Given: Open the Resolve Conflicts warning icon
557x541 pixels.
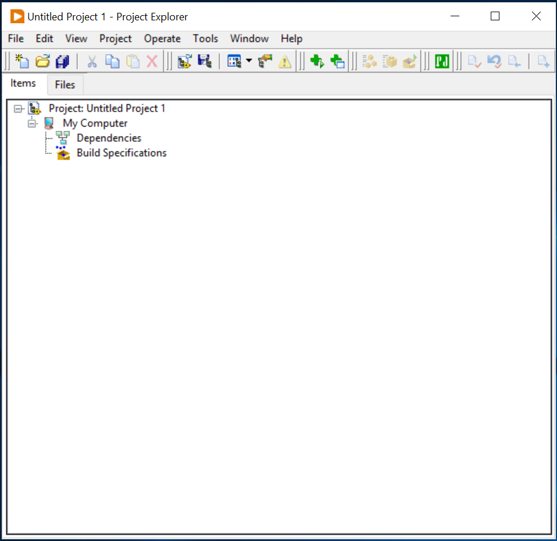Looking at the screenshot, I should [x=284, y=61].
